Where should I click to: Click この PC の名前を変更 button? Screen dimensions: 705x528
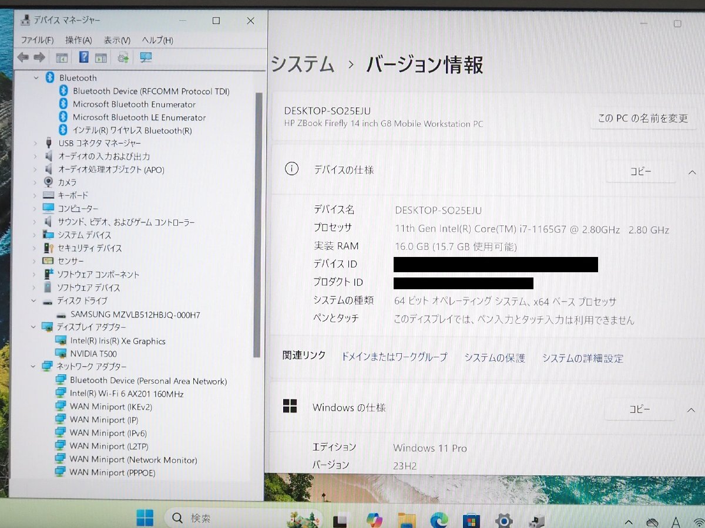point(643,118)
